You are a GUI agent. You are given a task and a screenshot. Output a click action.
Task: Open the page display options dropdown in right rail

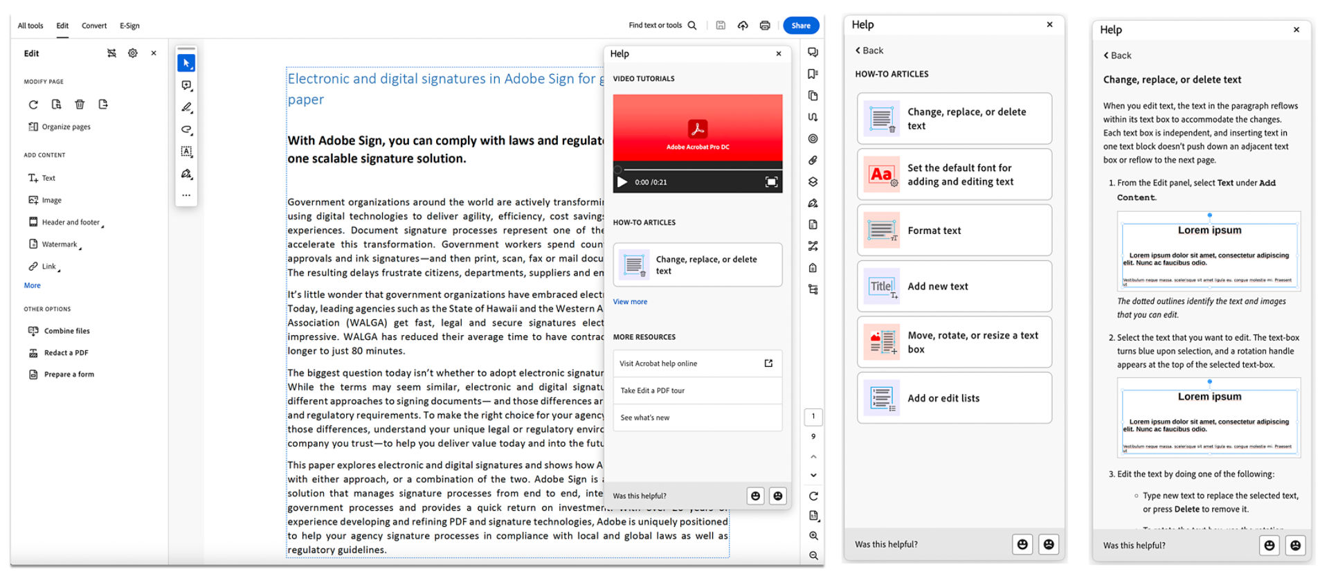[813, 516]
